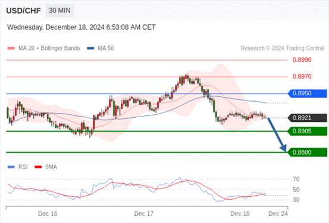Toggle the MA 20 + Bollinger Bands legend label
The image size is (329, 223).
click(49, 48)
